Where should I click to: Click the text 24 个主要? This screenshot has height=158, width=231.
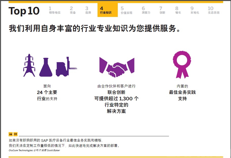47,92
